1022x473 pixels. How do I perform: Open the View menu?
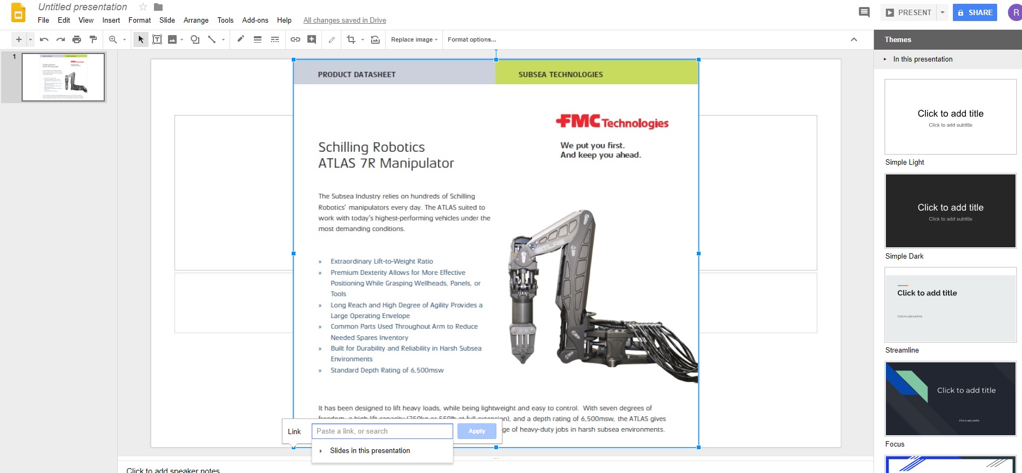pyautogui.click(x=86, y=20)
